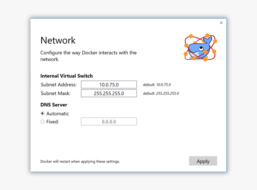Click the Subnet Address input field

click(109, 85)
